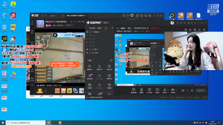Open the notification center on taskbar
This screenshot has width=223, height=125.
219,122
